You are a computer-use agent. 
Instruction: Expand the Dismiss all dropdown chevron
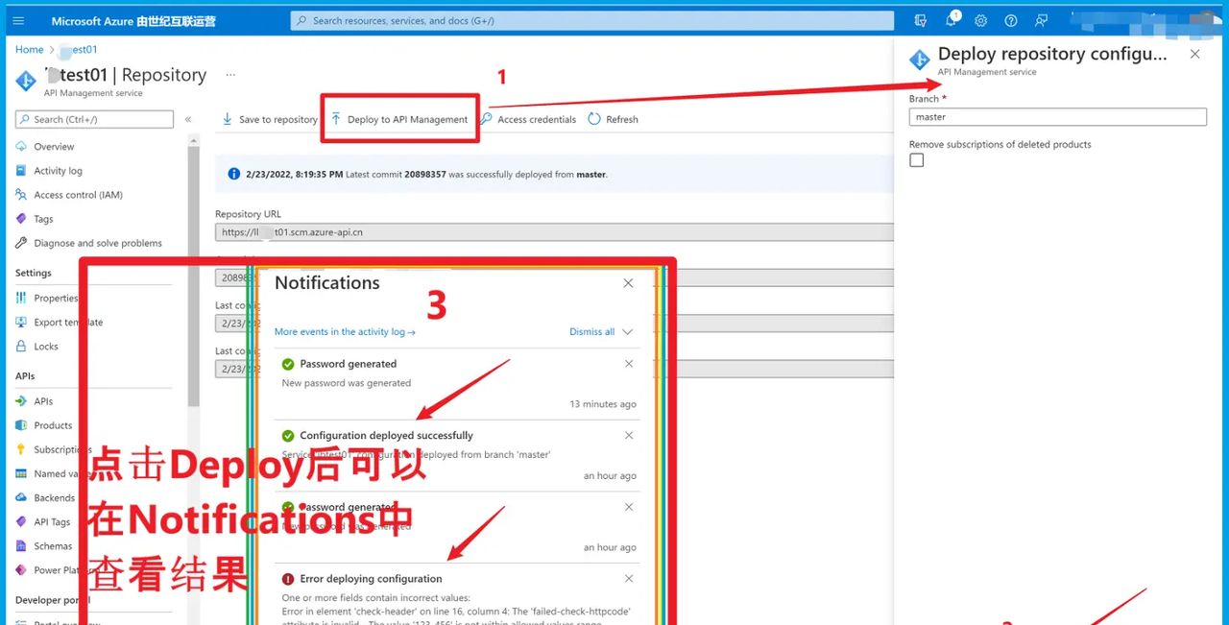tap(628, 332)
